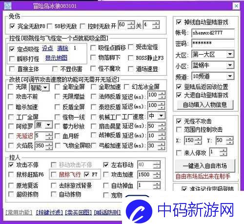
Task: Click the 密码 input field
Action: (213, 43)
